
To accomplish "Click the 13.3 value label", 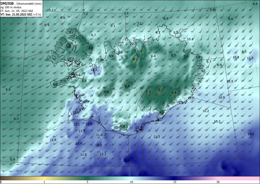I will (x=98, y=145).
